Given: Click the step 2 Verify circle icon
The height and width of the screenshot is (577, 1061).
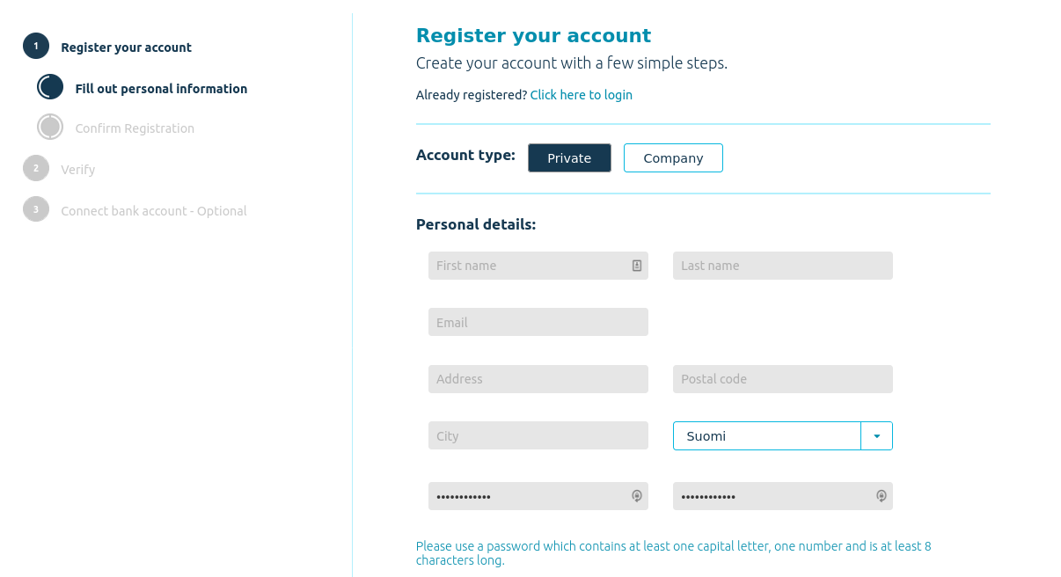Looking at the screenshot, I should tap(36, 168).
